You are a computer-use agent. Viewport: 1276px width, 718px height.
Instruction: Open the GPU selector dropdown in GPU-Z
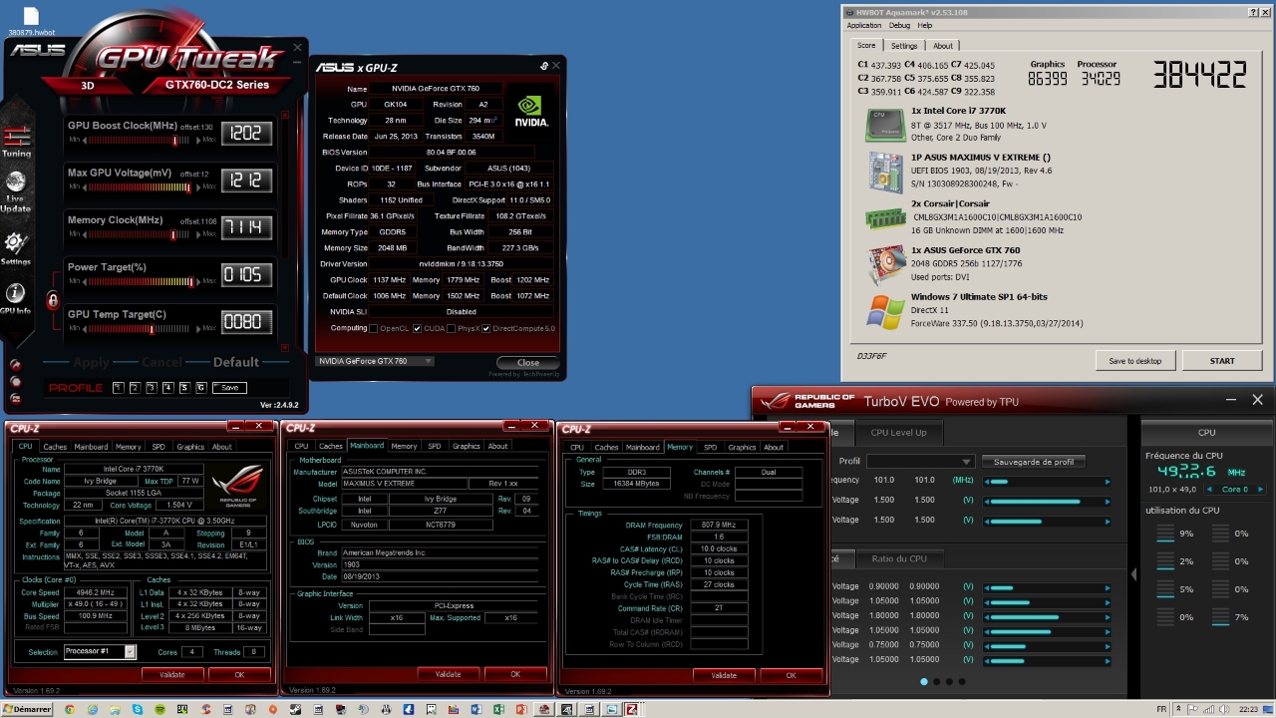tap(375, 361)
